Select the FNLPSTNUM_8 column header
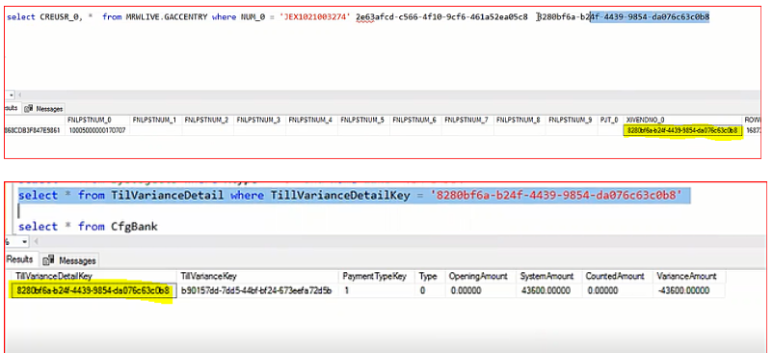The width and height of the screenshot is (773, 353). [520, 121]
